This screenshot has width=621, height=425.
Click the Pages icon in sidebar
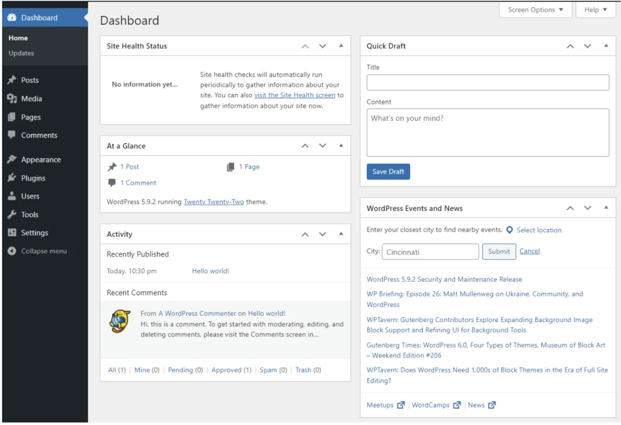[x=12, y=117]
